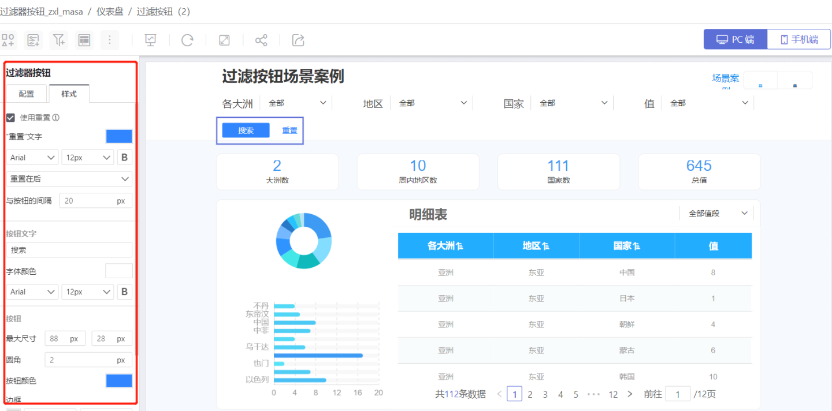Click the share icon in toolbar
Screen dimensions: 832x411
pyautogui.click(x=261, y=40)
